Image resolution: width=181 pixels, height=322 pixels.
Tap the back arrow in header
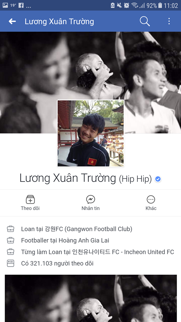(12, 21)
